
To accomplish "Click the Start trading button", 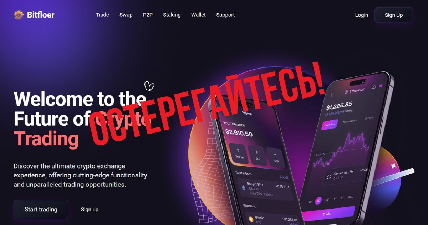I will click(x=41, y=209).
